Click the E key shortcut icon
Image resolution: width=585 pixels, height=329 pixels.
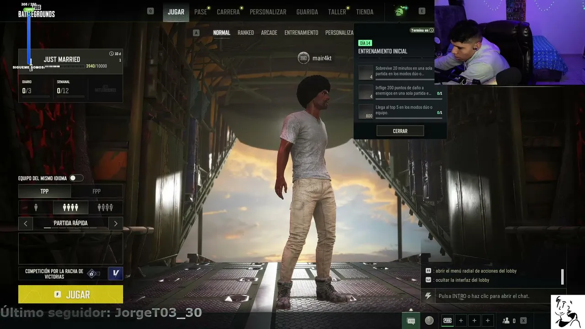click(x=422, y=11)
